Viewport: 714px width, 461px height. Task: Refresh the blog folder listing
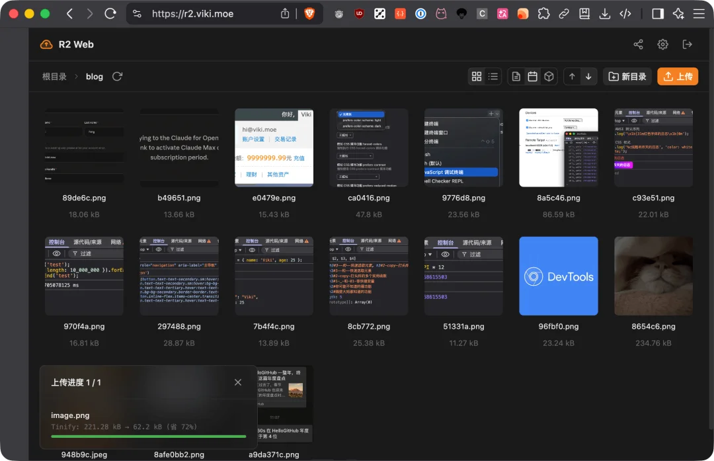click(117, 77)
